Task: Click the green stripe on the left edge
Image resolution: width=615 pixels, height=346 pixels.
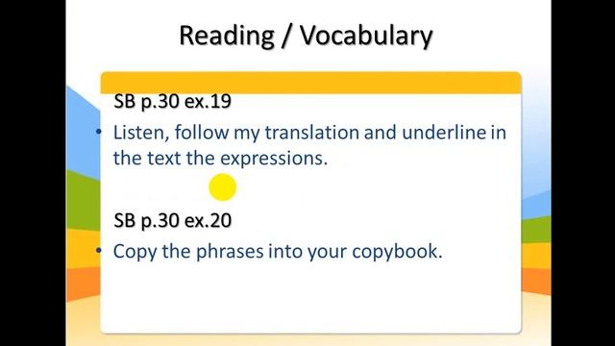Action: click(84, 202)
